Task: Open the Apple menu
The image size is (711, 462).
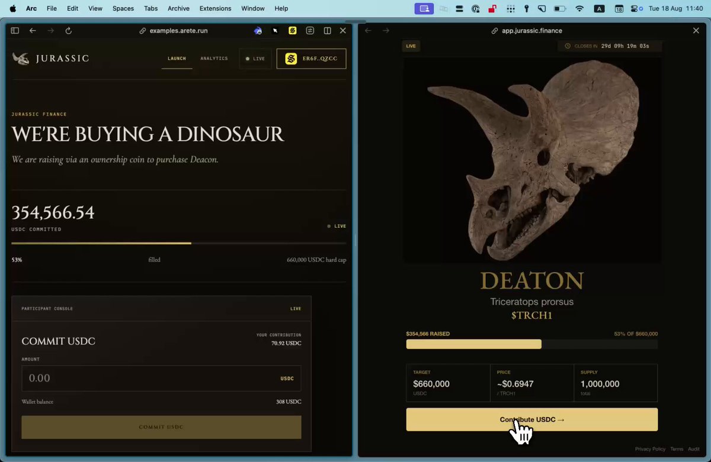Action: 12,8
